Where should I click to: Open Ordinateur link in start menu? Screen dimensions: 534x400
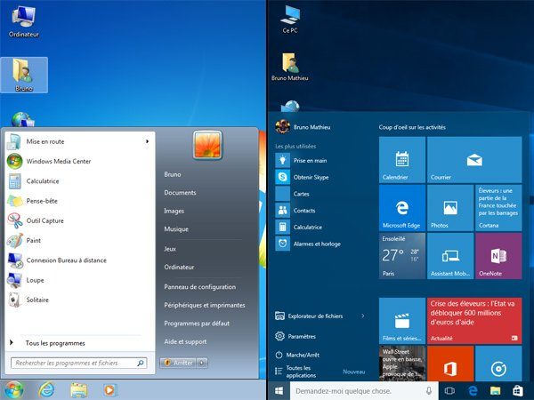click(179, 267)
